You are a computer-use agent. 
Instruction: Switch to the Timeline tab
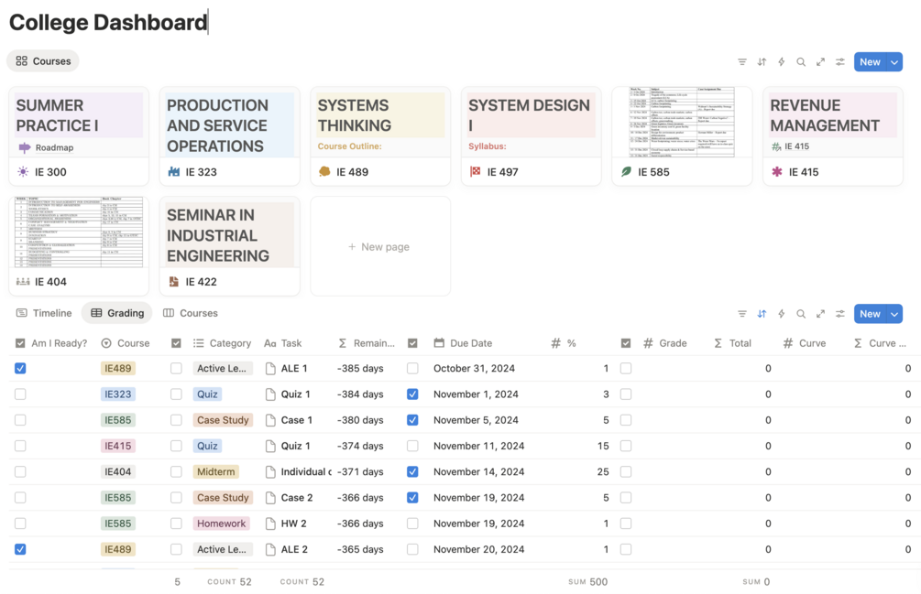(x=44, y=313)
